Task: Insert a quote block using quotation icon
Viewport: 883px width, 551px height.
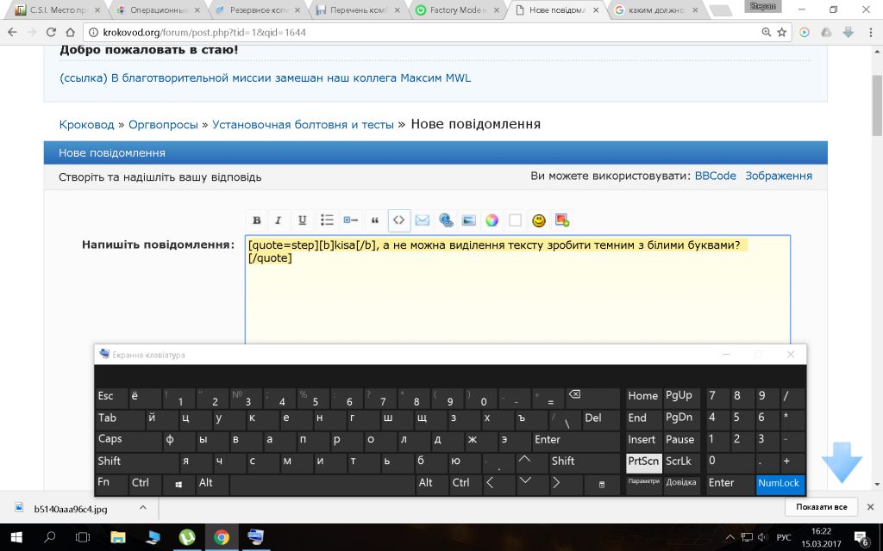Action: click(x=374, y=220)
